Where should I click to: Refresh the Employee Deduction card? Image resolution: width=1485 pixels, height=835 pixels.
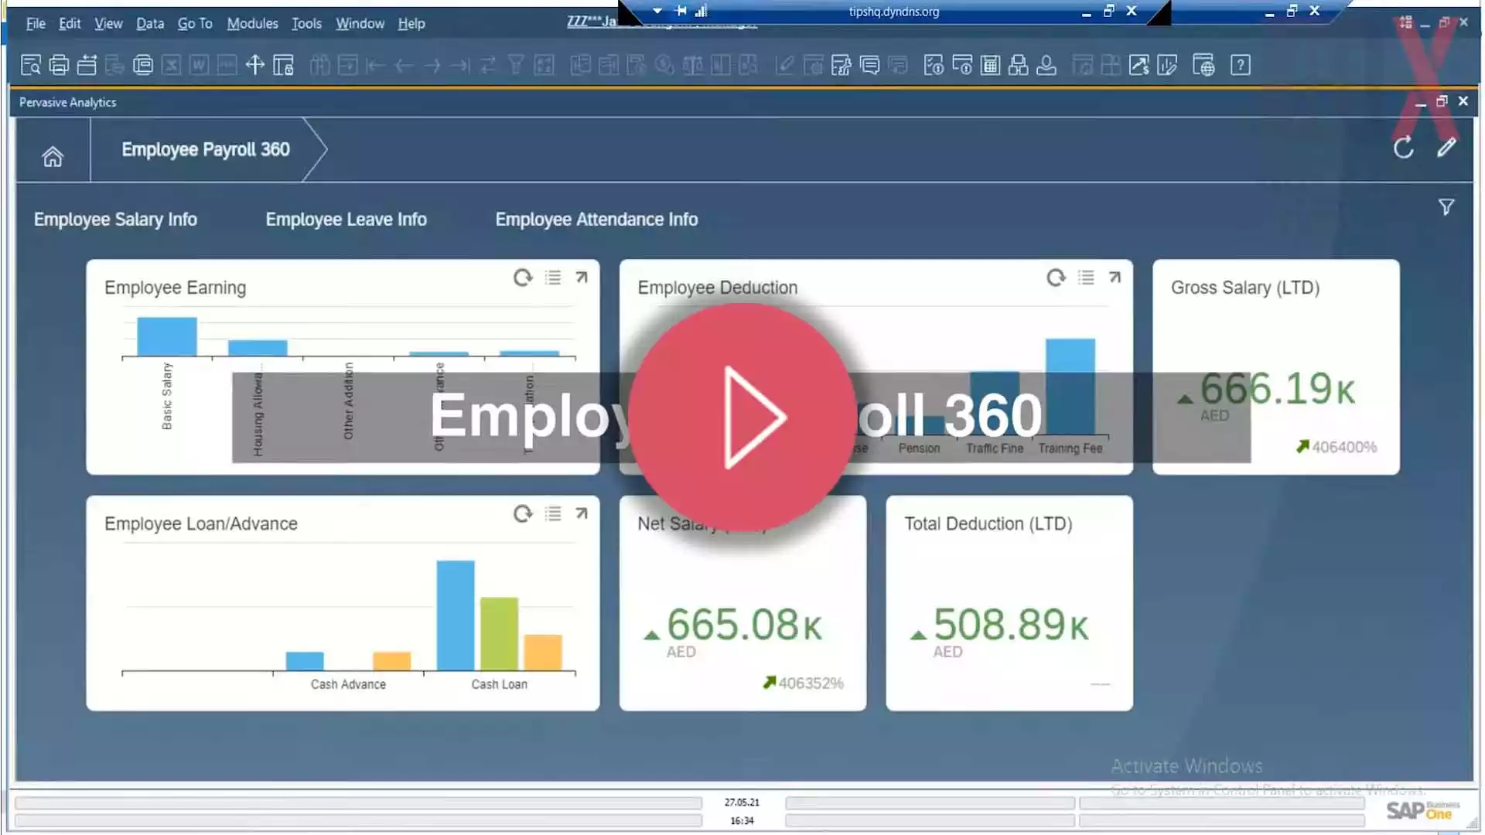(x=1057, y=278)
